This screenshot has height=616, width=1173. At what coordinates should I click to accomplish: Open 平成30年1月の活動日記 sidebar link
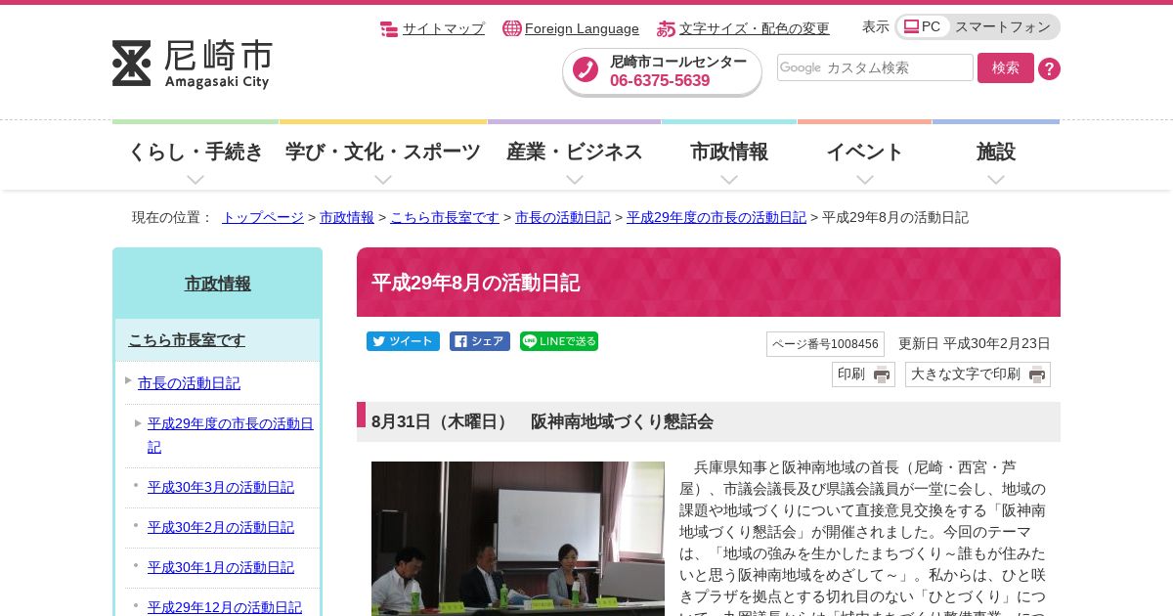[221, 567]
